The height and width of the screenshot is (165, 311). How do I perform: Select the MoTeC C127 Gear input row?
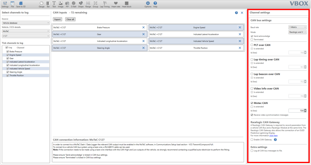coord(100,34)
